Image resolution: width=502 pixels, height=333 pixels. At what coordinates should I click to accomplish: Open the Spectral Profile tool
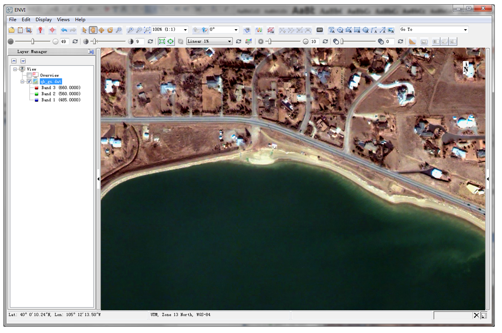pos(259,30)
